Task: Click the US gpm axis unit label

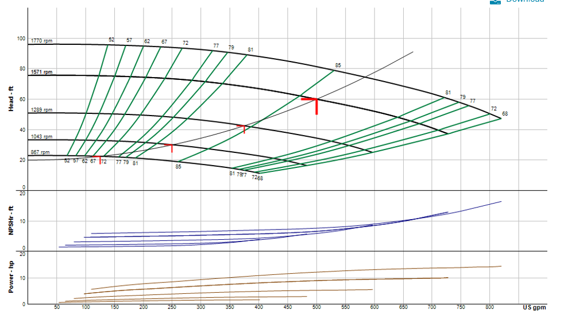Action: pos(534,308)
